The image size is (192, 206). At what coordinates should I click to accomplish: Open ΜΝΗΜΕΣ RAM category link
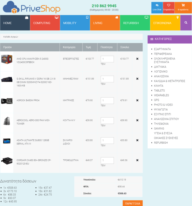pos(70,79)
